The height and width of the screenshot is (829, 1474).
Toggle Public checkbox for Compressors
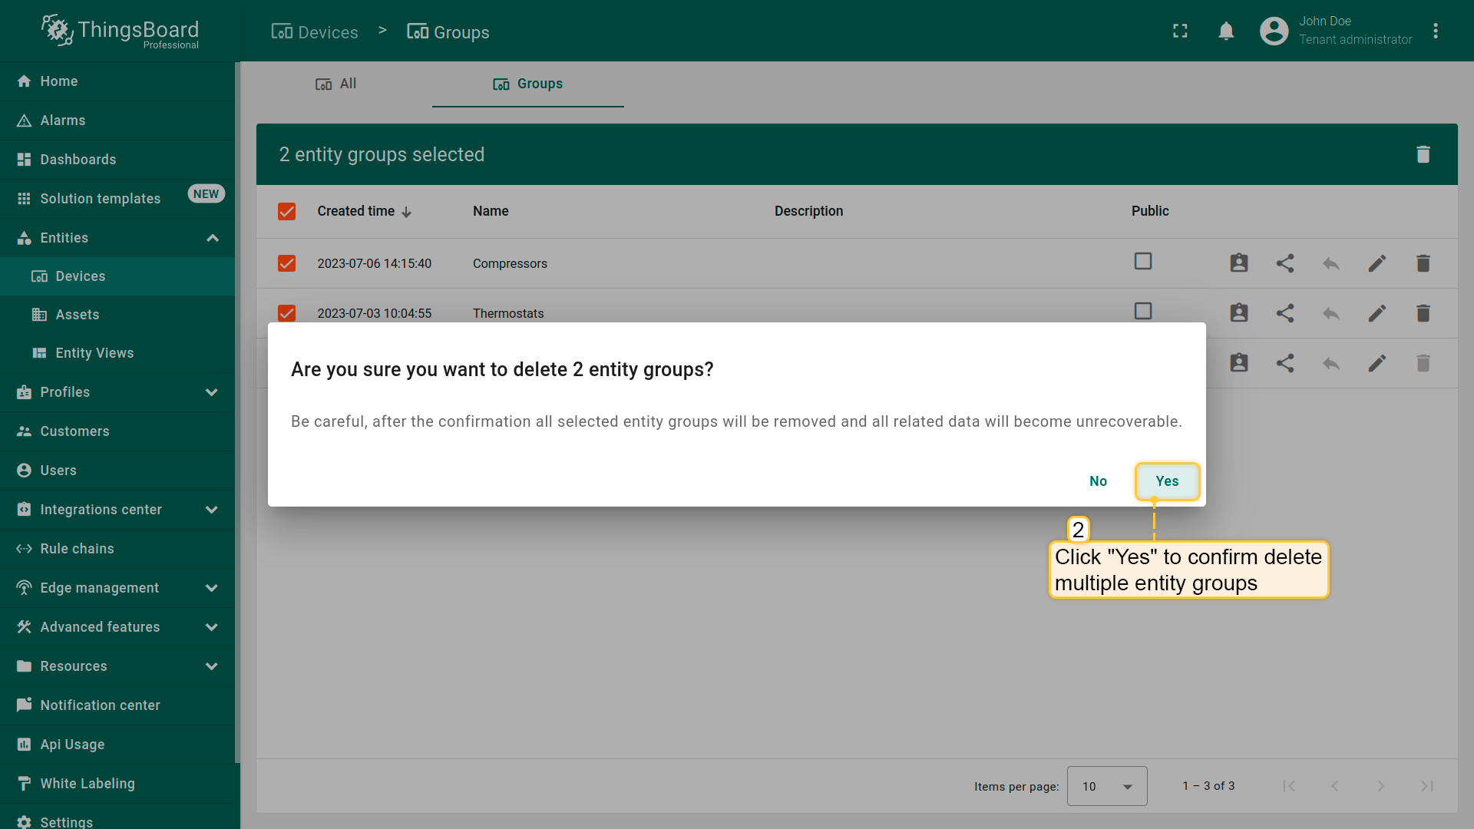(1142, 262)
